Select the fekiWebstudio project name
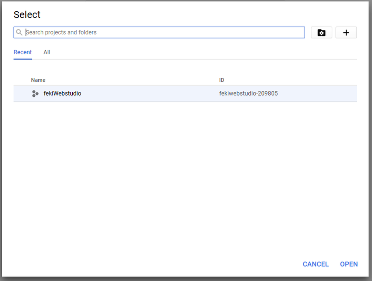This screenshot has width=372, height=281. [62, 94]
